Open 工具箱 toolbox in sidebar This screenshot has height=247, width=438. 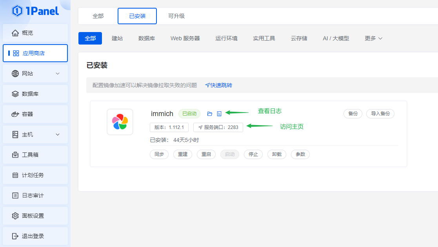(35, 155)
